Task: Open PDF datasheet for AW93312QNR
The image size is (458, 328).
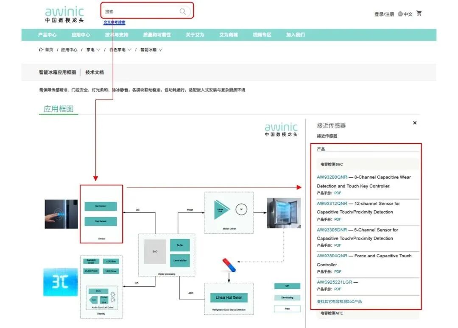Action: coord(338,219)
